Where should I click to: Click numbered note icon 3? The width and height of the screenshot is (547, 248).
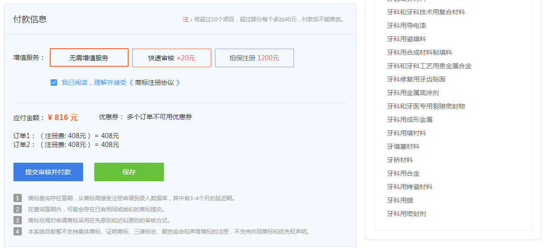[x=18, y=221]
